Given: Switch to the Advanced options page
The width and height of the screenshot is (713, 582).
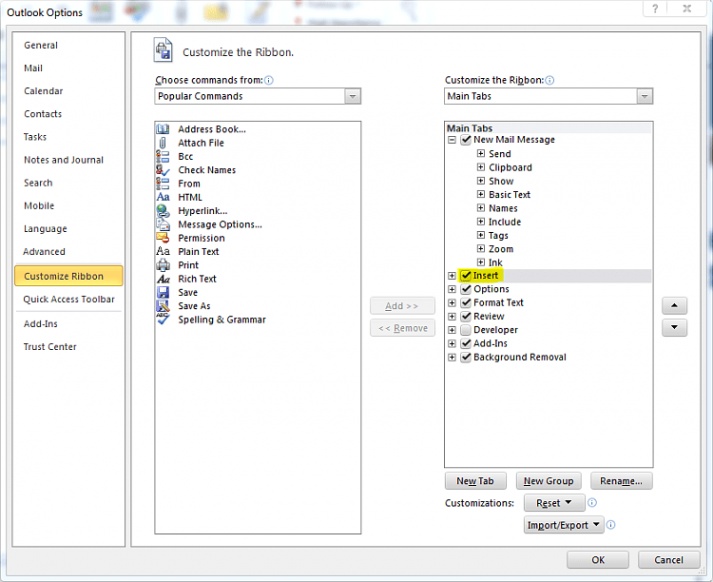Looking at the screenshot, I should 44,252.
